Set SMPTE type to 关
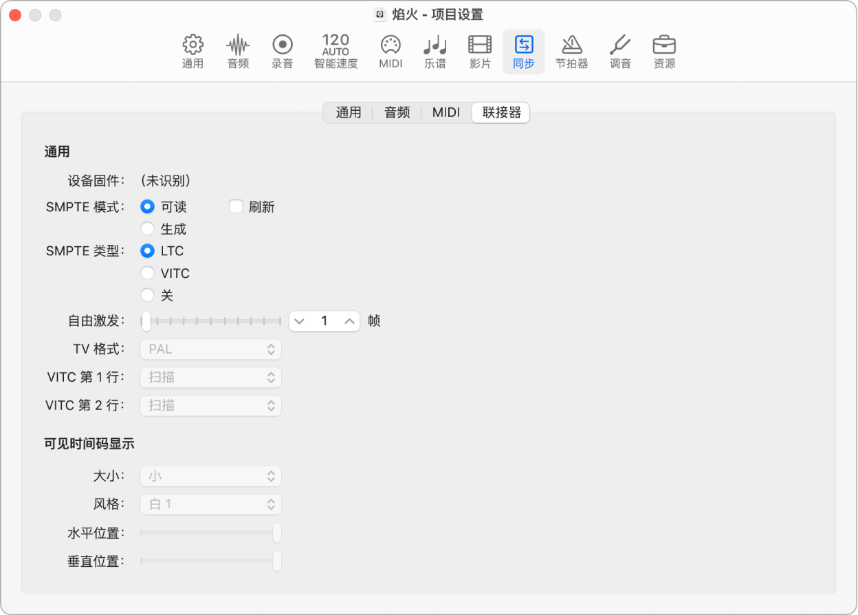This screenshot has height=615, width=858. (x=147, y=295)
